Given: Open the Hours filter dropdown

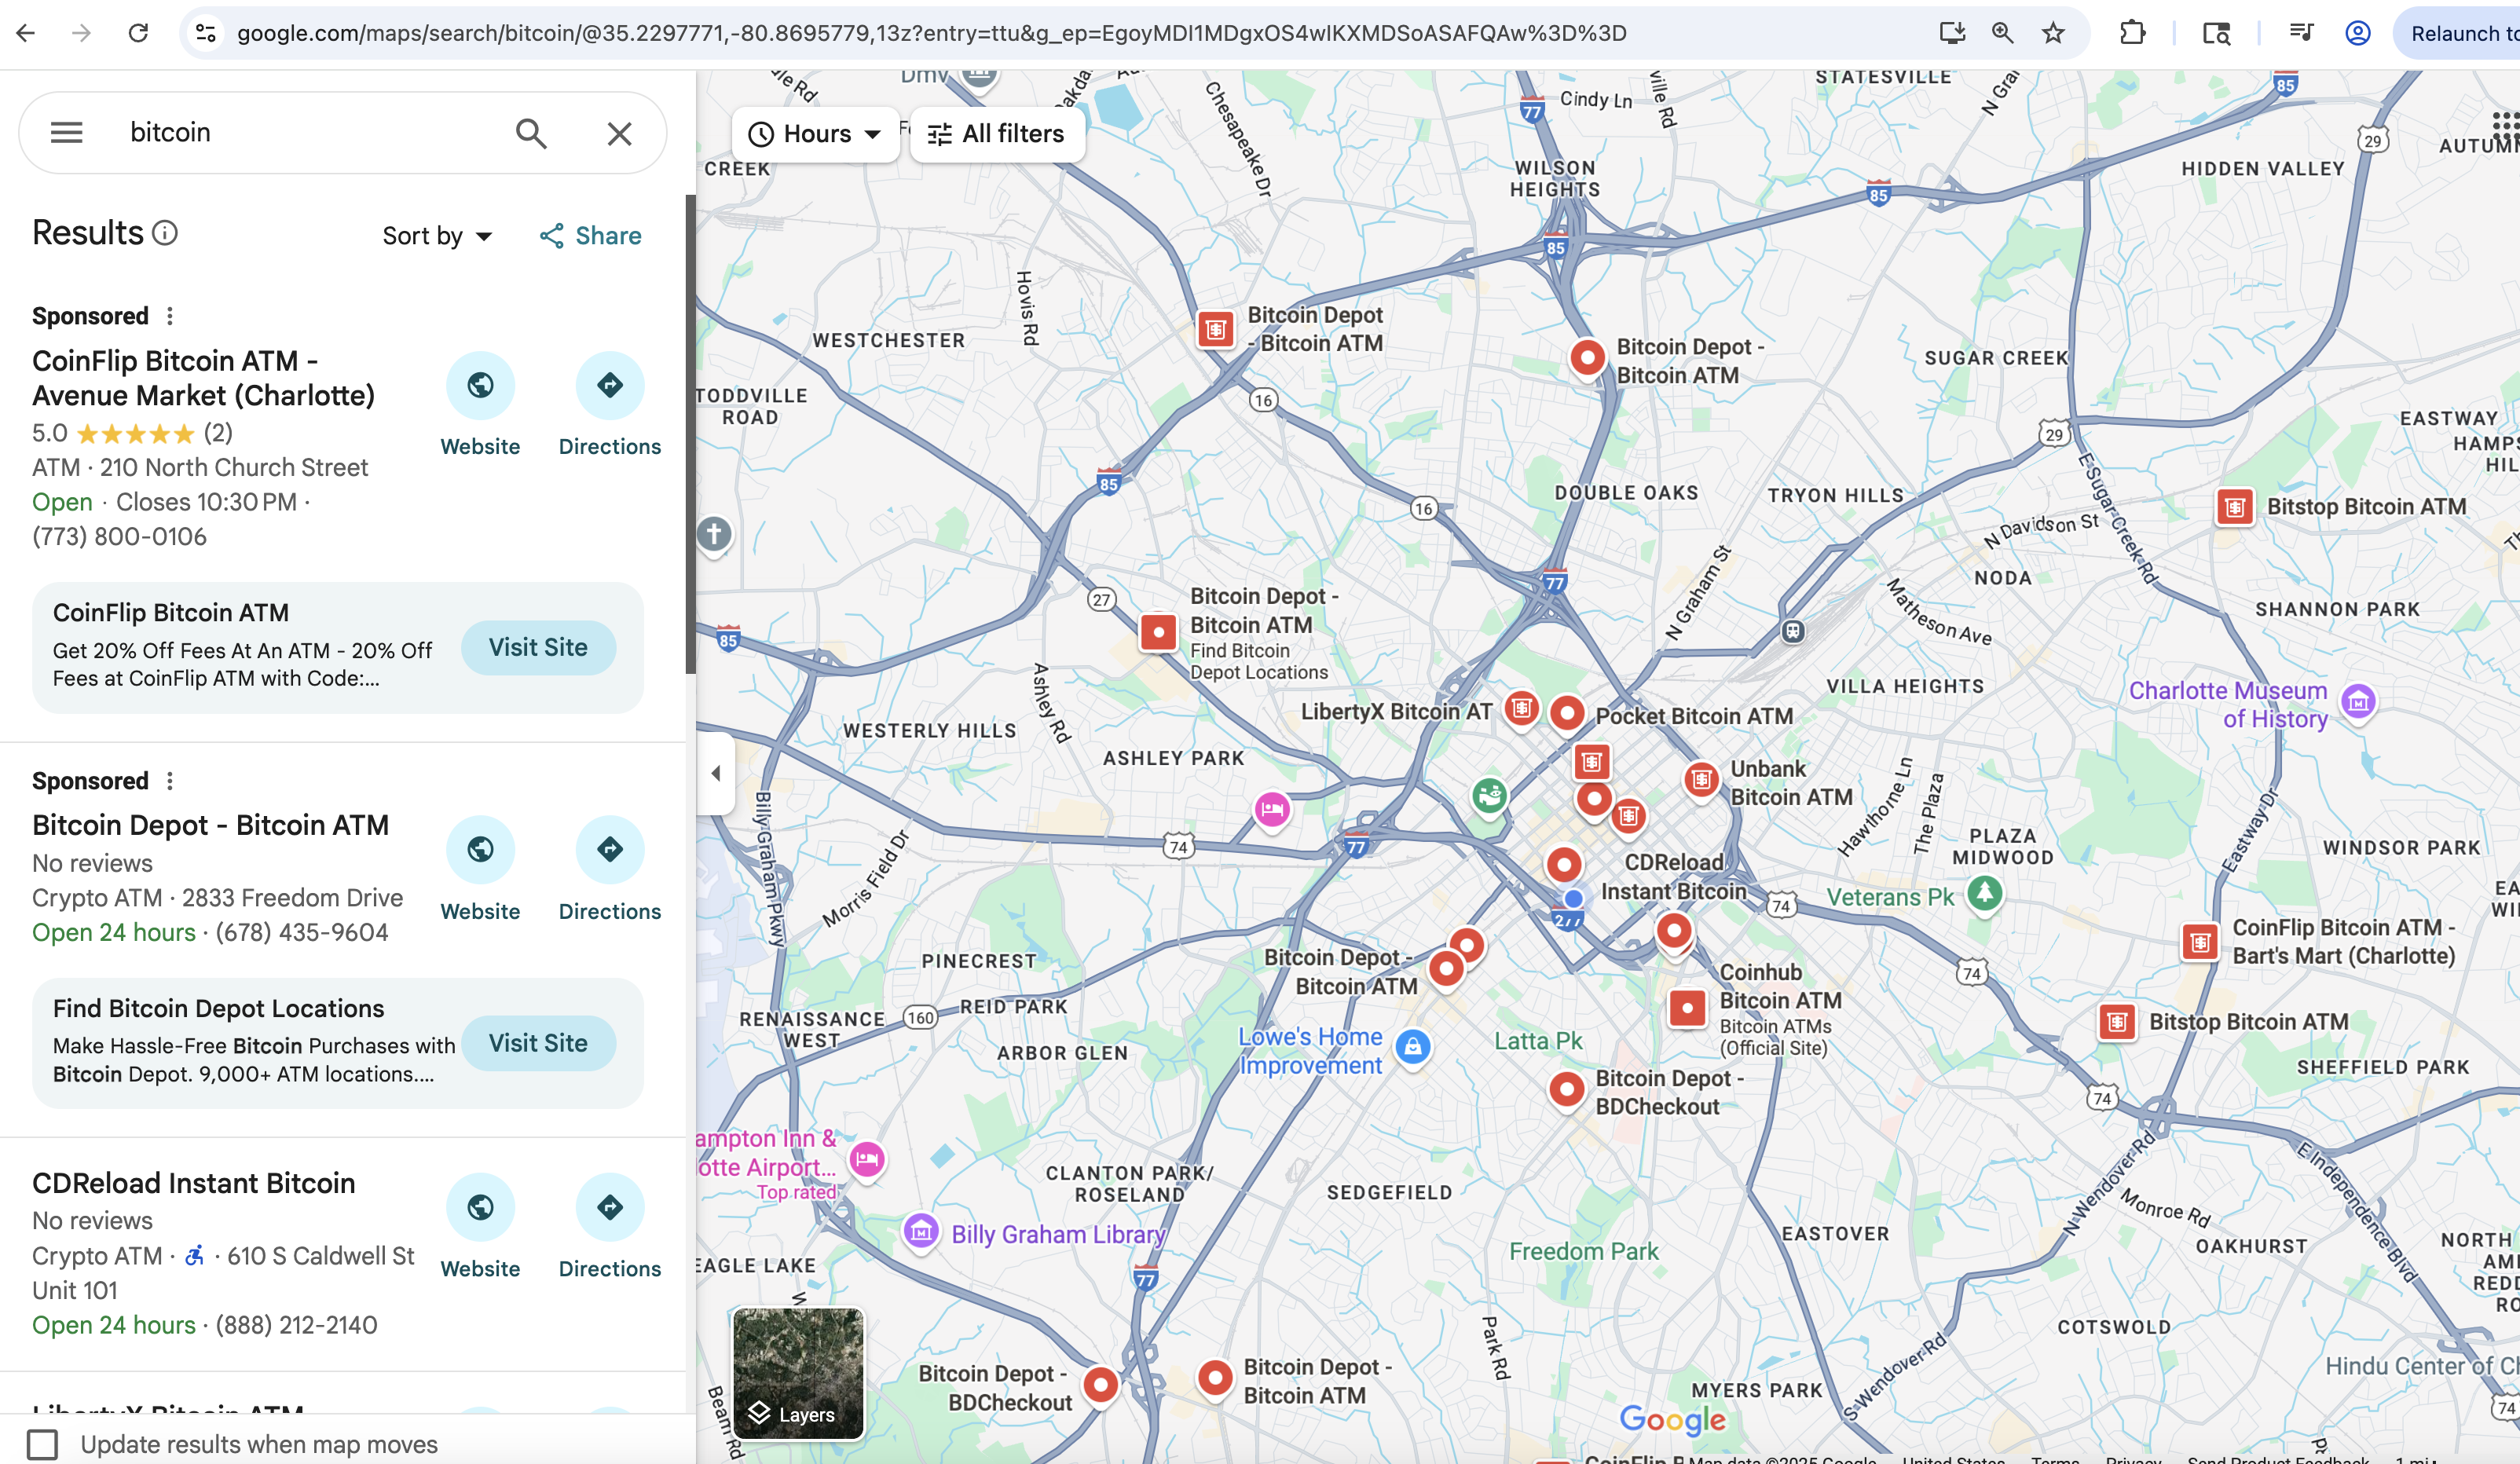Looking at the screenshot, I should (816, 134).
